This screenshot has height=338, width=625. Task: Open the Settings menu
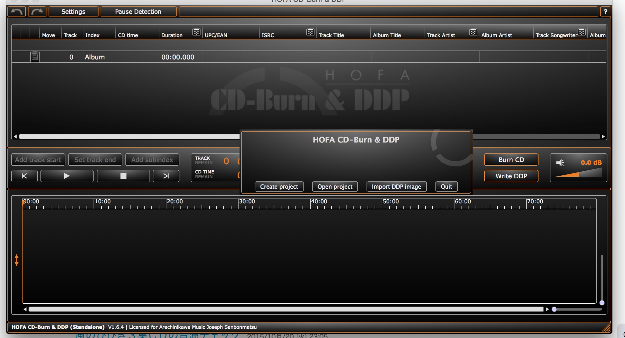(x=73, y=12)
